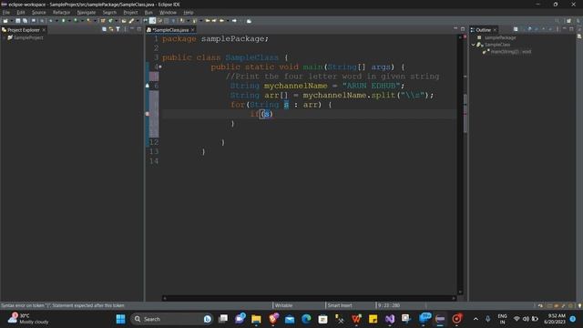Switch to SampleClass.java editor tab
The image size is (583, 328).
click(170, 30)
